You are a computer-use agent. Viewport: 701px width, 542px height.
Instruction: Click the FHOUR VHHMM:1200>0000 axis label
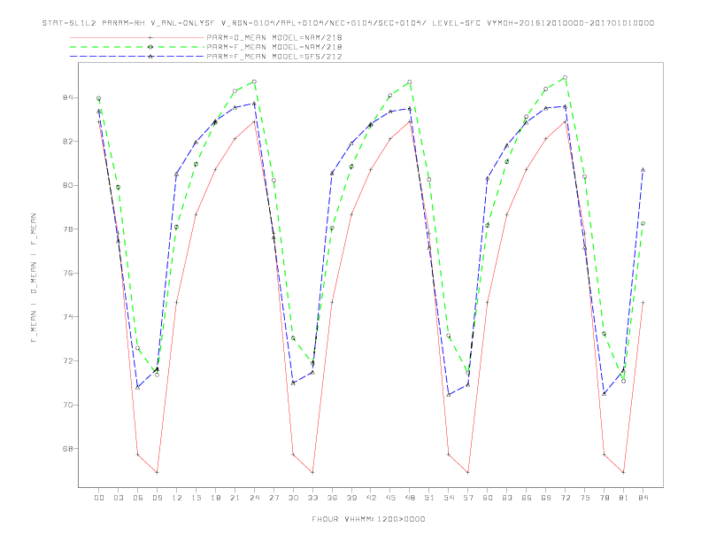[x=368, y=519]
